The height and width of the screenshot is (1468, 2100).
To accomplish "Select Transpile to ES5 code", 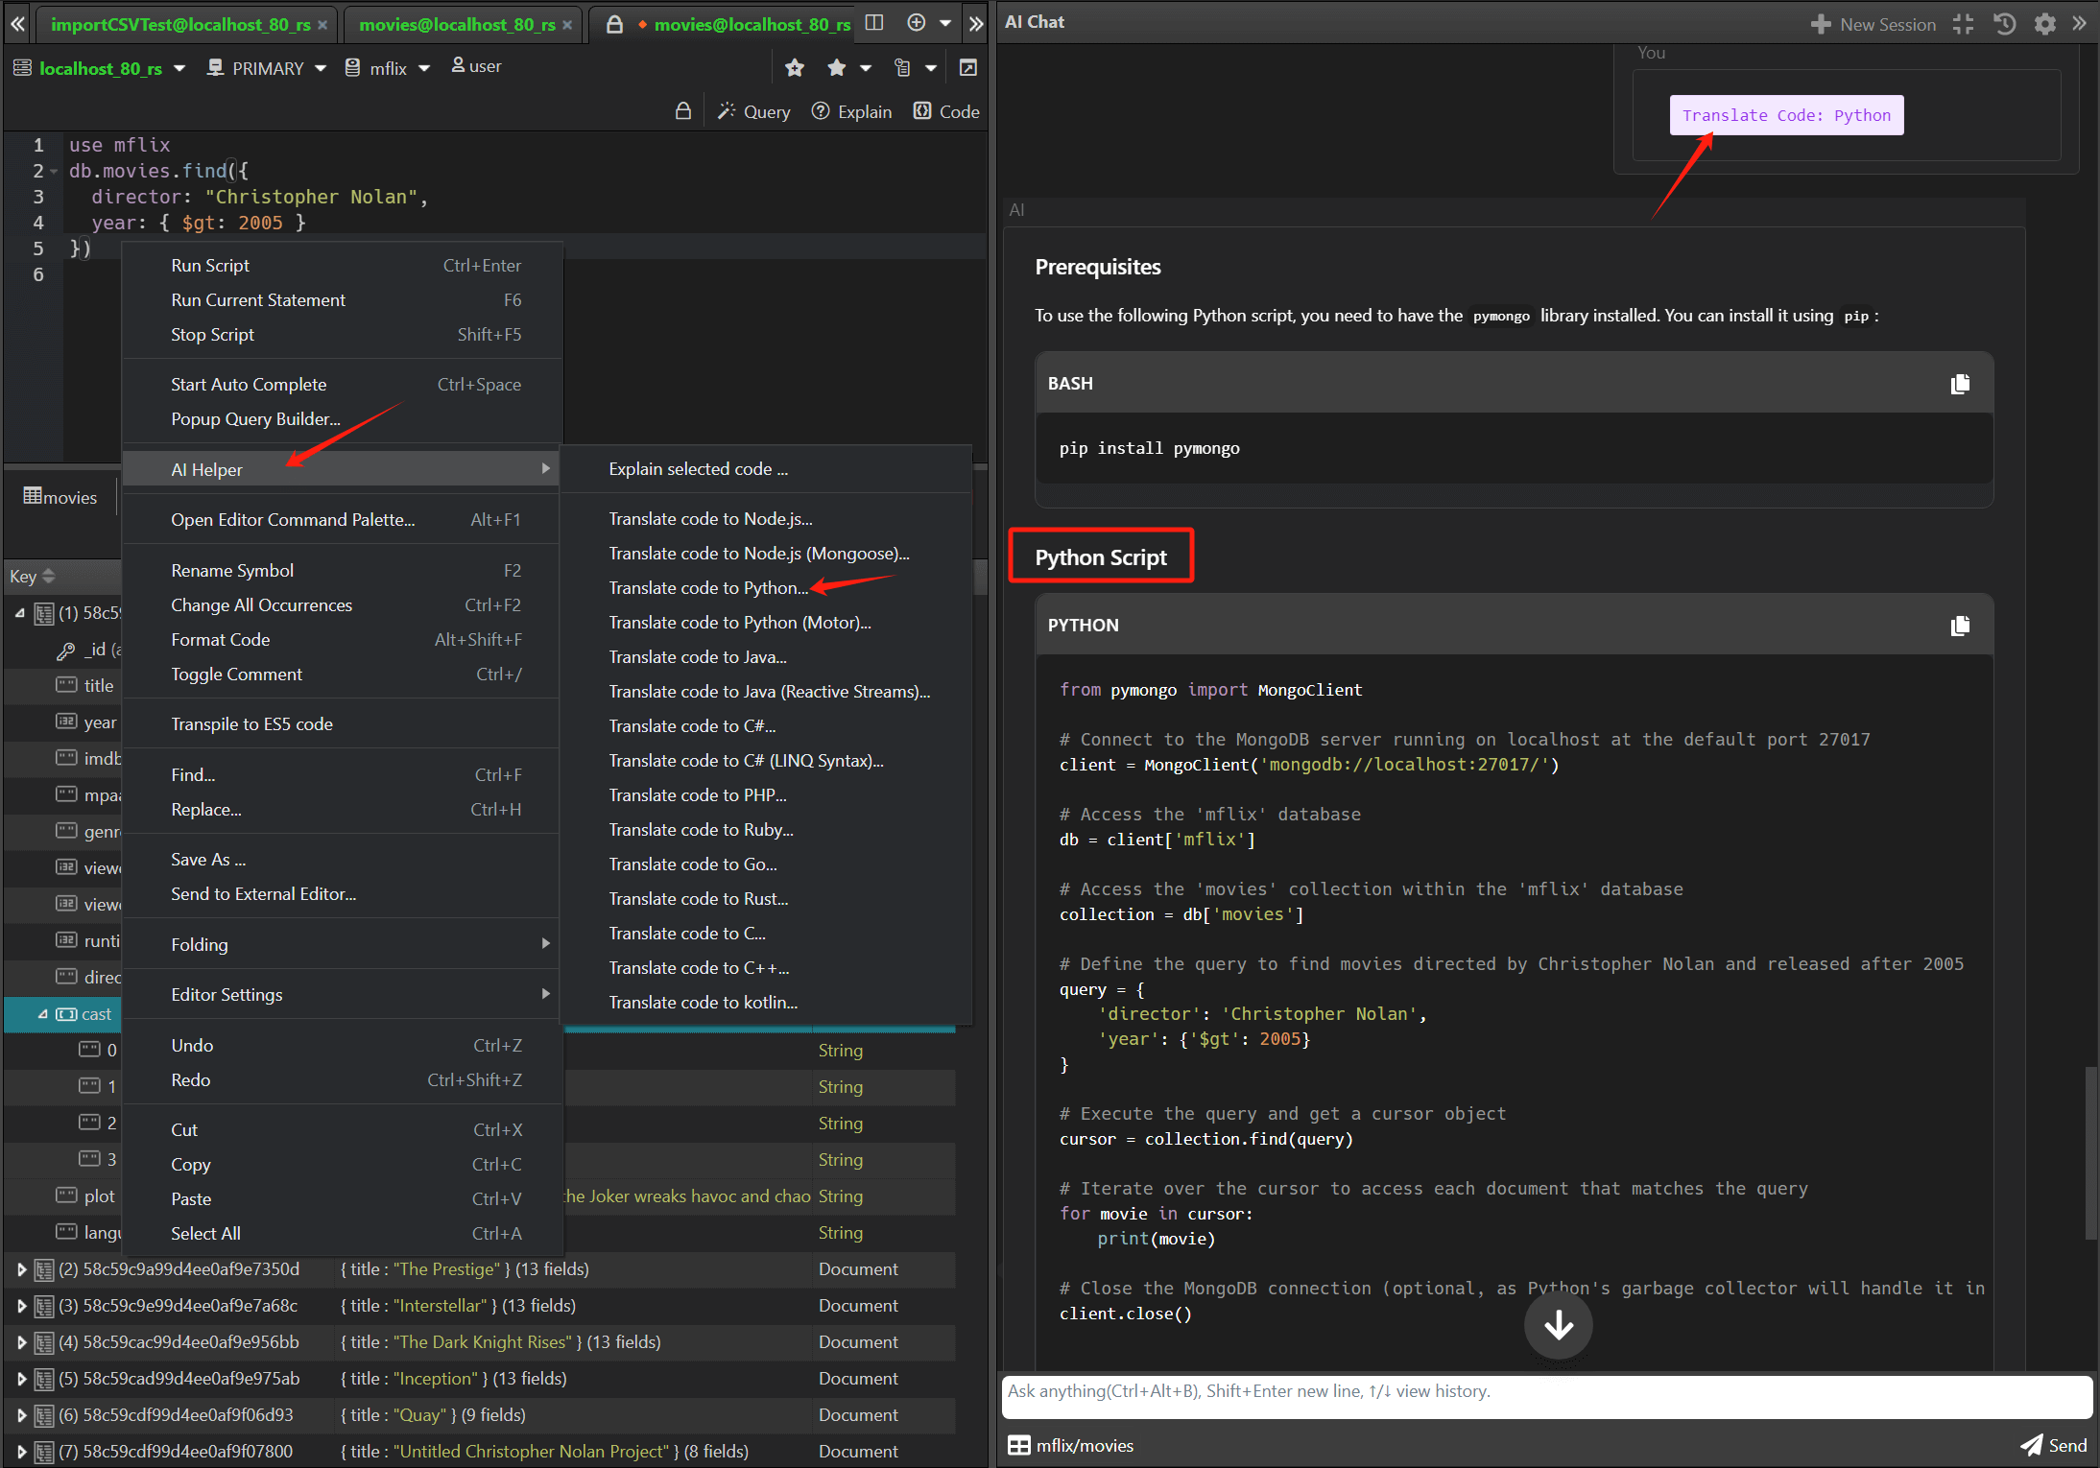I will pyautogui.click(x=343, y=724).
